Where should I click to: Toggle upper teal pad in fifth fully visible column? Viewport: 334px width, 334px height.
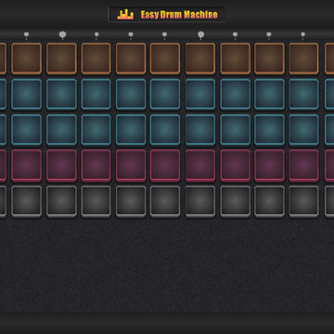click(x=165, y=95)
